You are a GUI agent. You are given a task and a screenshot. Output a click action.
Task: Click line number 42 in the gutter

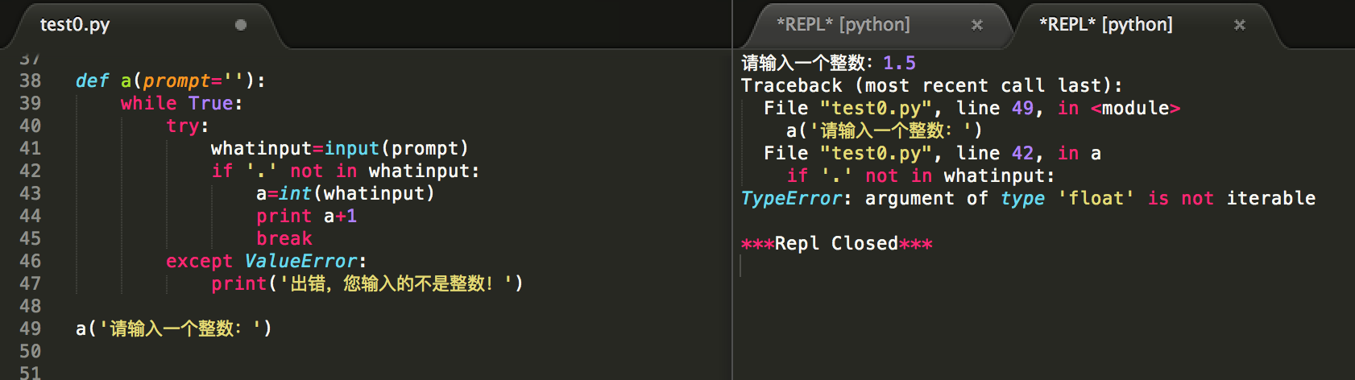[30, 171]
